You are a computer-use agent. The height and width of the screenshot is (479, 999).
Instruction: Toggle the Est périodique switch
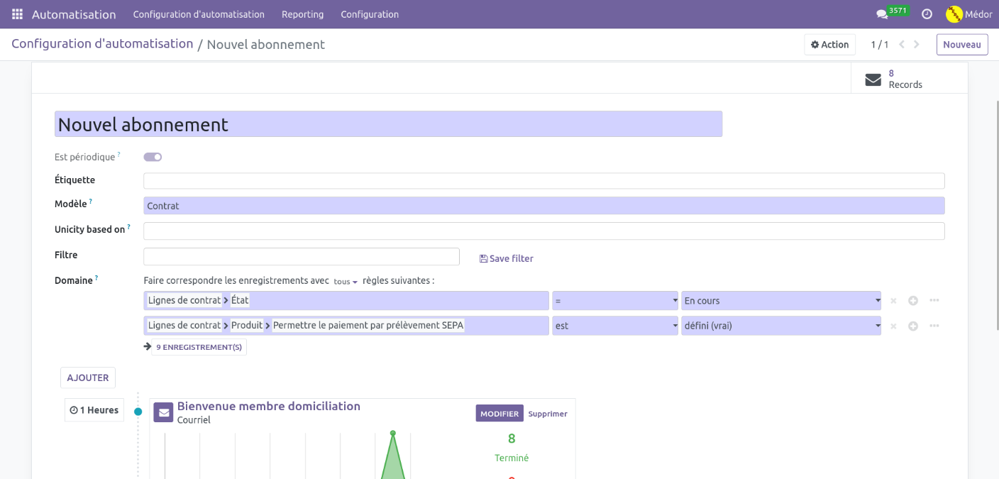tap(153, 157)
